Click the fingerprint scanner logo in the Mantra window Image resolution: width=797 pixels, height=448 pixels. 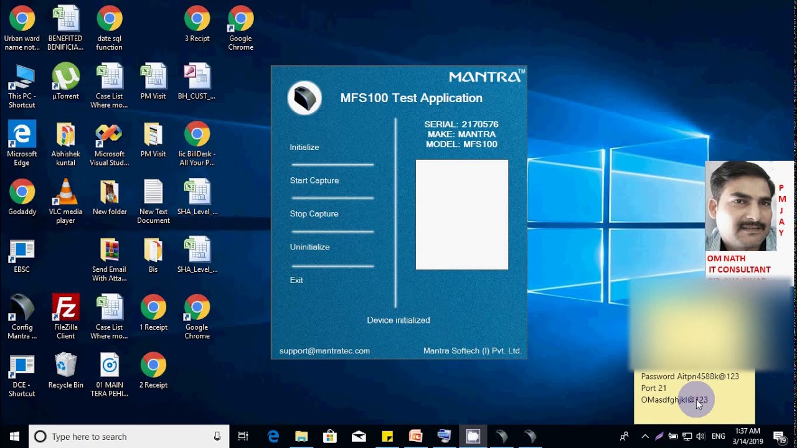click(304, 98)
